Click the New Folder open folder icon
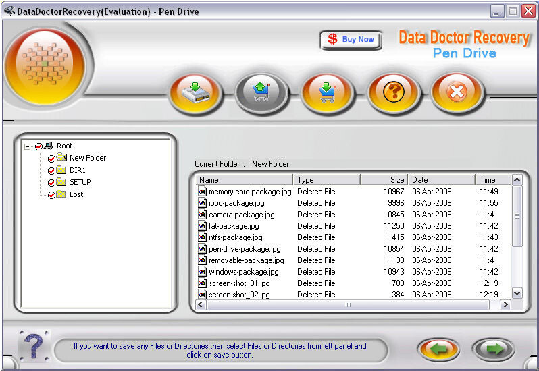 [61, 158]
